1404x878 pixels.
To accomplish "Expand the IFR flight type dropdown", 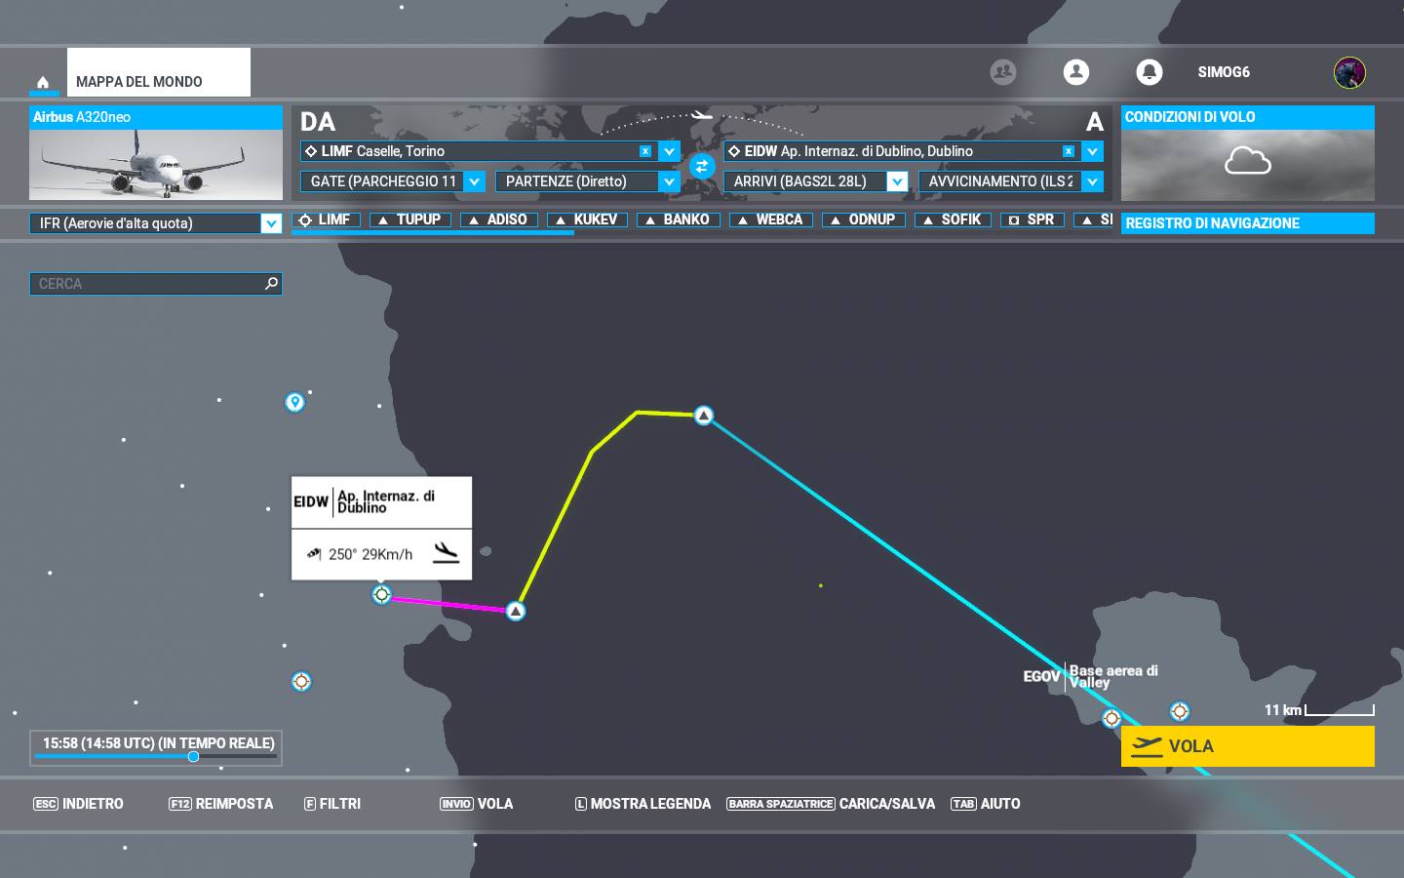I will point(271,223).
